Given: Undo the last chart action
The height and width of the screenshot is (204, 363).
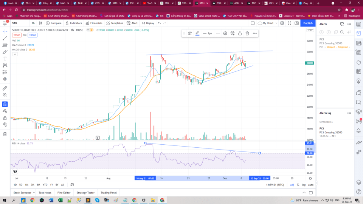Looking at the screenshot, I should [159, 23].
